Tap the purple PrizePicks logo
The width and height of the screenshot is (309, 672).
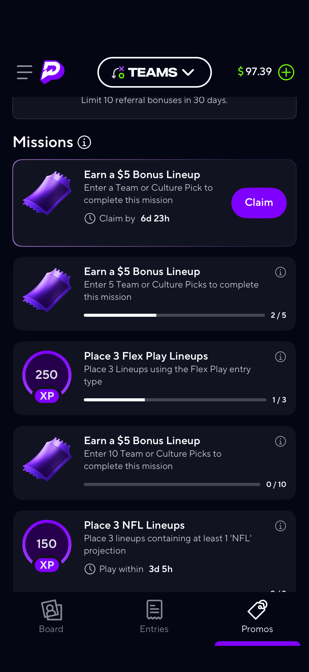coord(53,72)
